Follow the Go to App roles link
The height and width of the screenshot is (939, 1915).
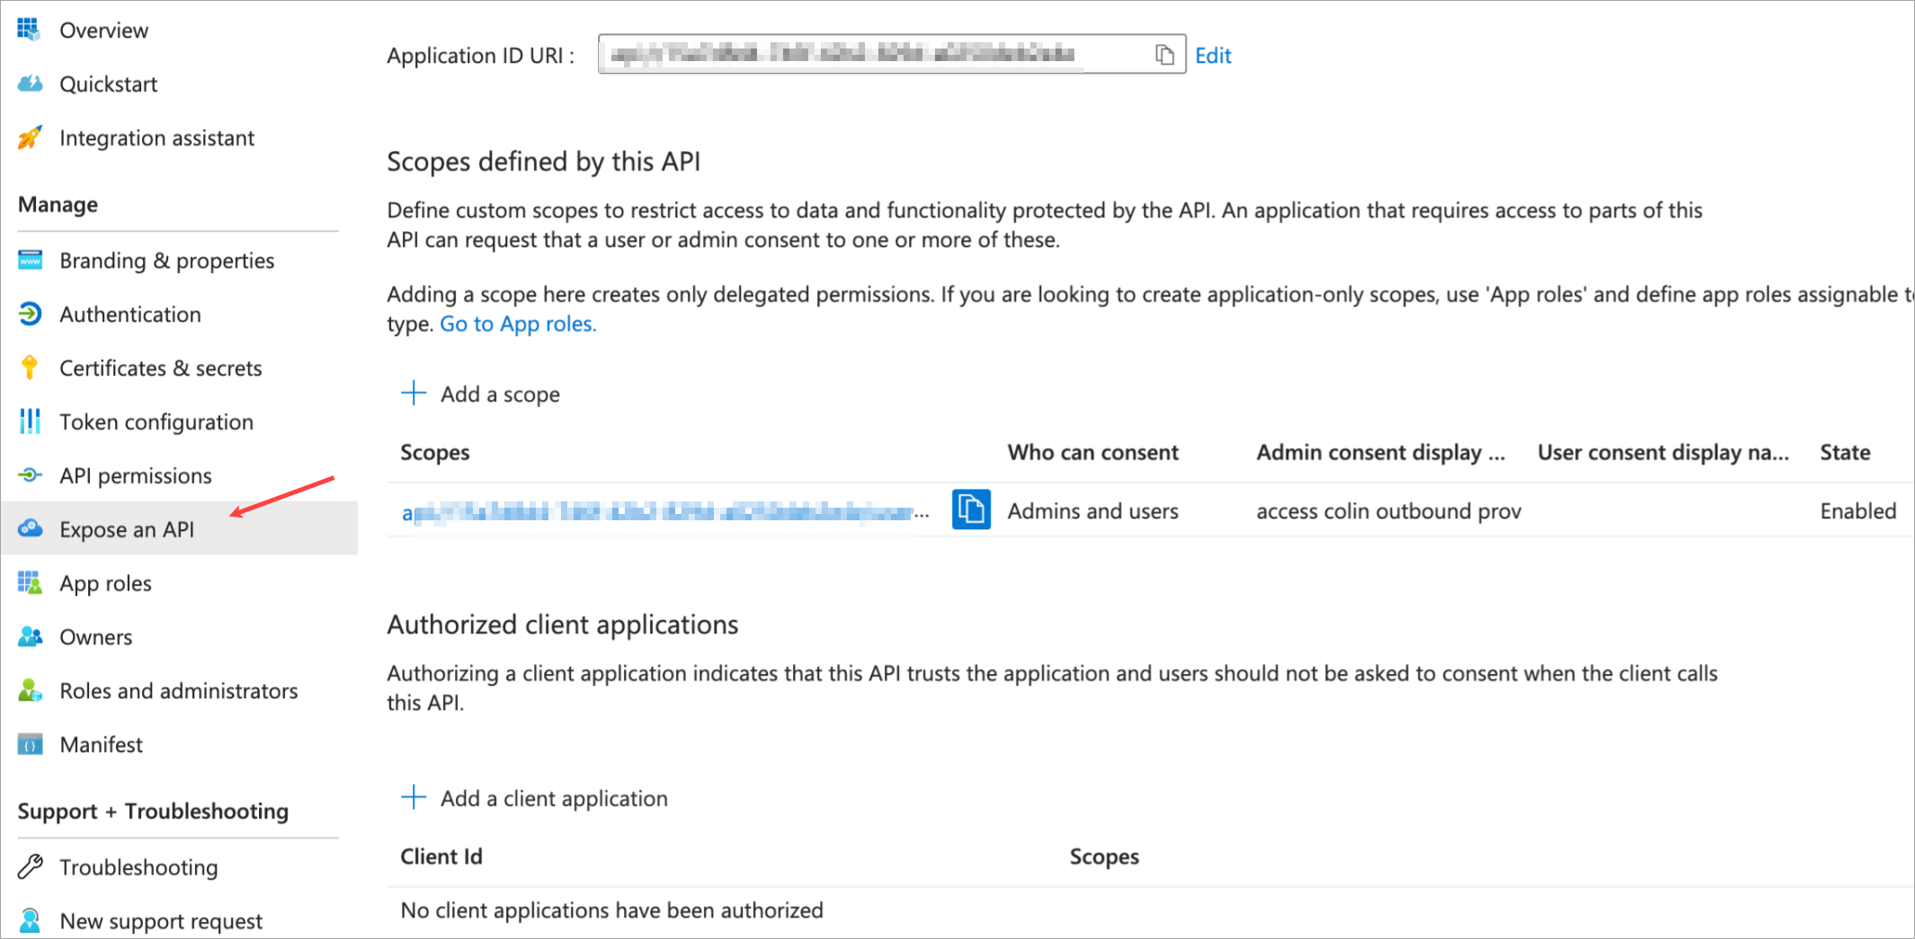coord(517,323)
